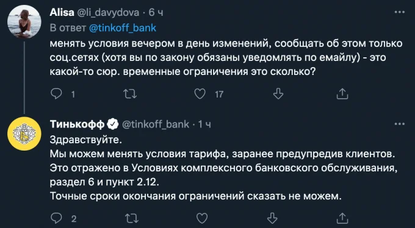Open the more options menu on Alisa's tweet
Screen dimensions: 415x228
(399, 12)
